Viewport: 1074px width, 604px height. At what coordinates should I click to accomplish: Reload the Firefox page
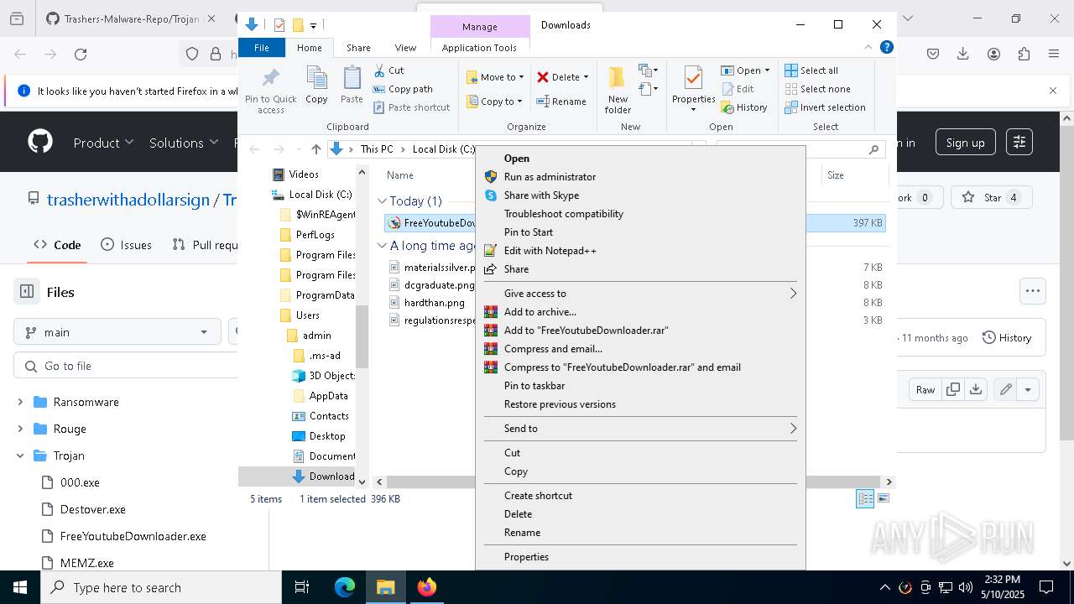point(81,55)
